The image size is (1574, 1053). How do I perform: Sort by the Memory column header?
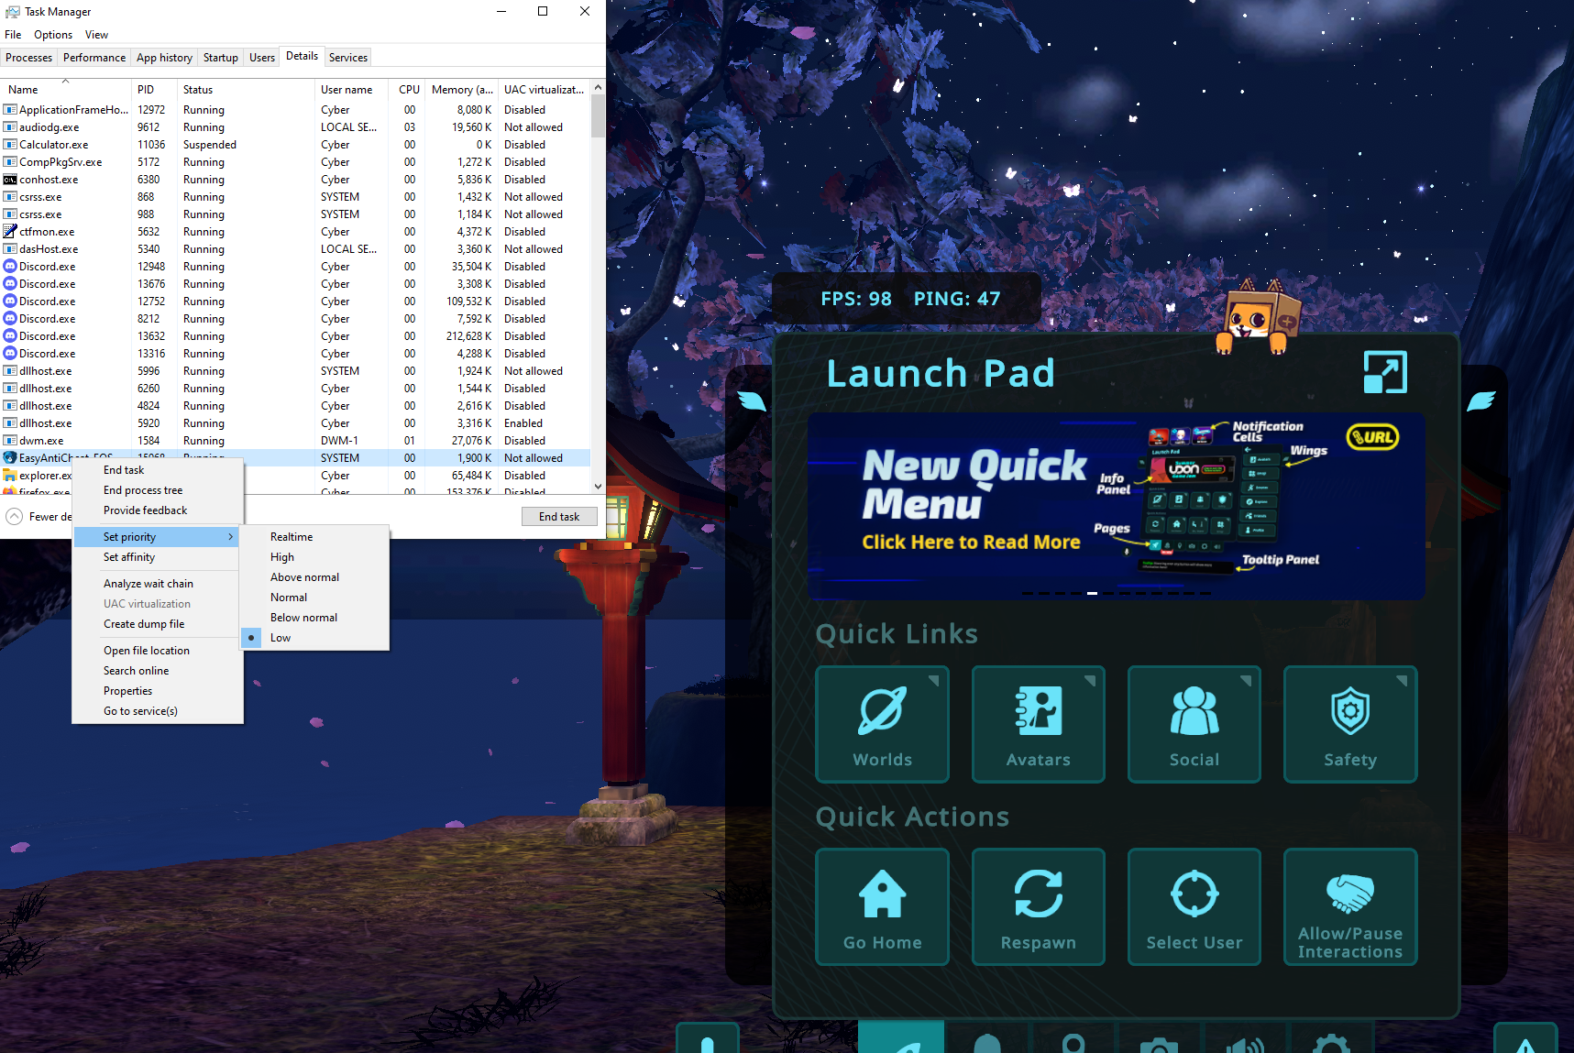click(x=462, y=90)
